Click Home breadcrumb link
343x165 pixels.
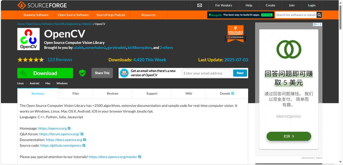tap(21, 24)
